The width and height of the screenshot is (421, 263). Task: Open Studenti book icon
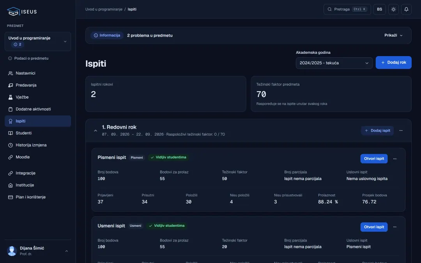tap(11, 133)
